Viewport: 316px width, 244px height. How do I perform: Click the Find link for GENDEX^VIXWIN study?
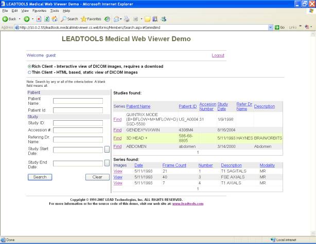click(x=117, y=130)
